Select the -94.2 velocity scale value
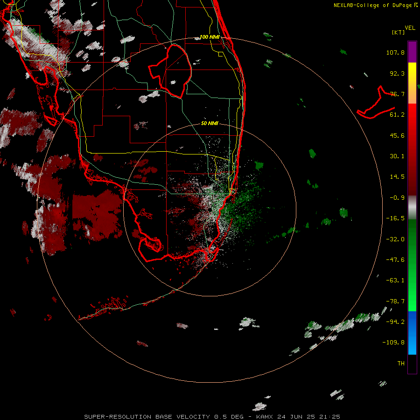 (395, 322)
